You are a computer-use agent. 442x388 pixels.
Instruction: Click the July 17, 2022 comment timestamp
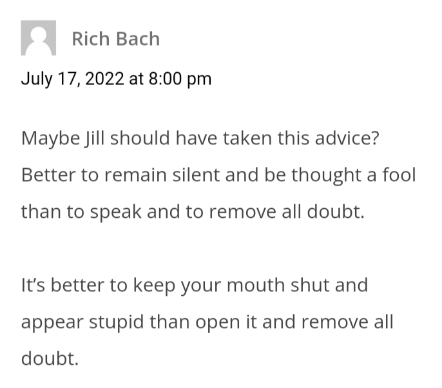[x=116, y=79]
